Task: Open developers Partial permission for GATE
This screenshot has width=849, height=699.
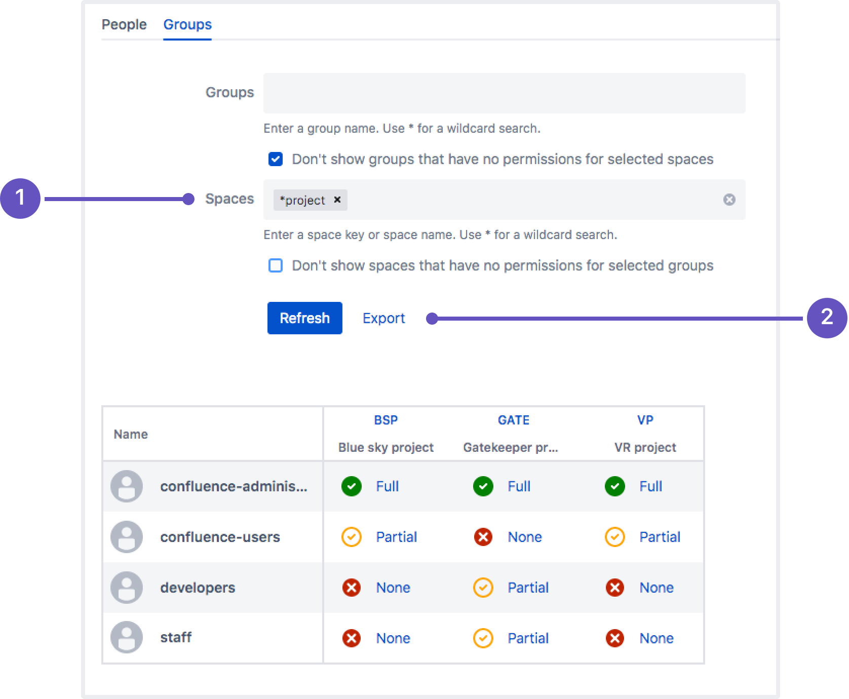Action: tap(528, 588)
